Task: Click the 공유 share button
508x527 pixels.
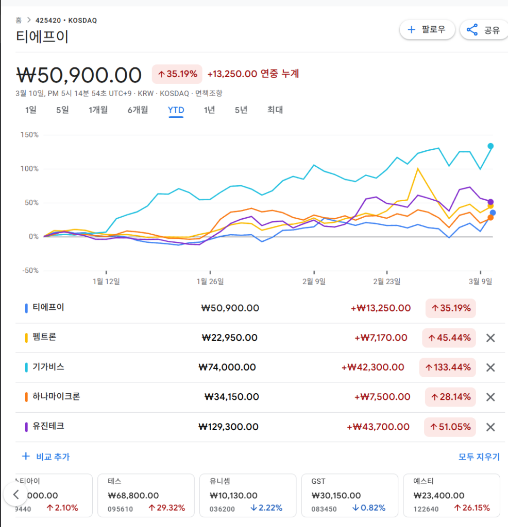Action: pyautogui.click(x=483, y=30)
